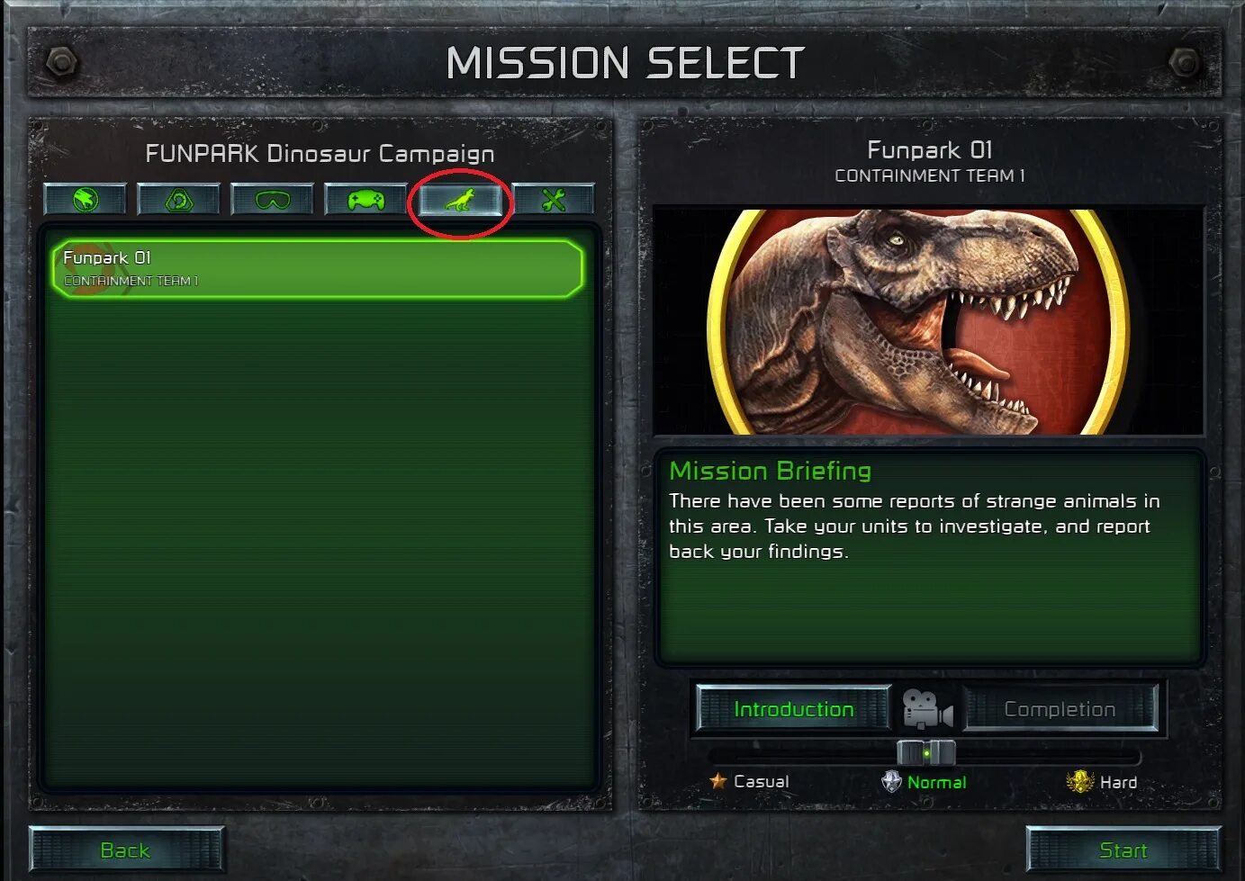Select the Funpark 01 mission entry

(x=317, y=268)
